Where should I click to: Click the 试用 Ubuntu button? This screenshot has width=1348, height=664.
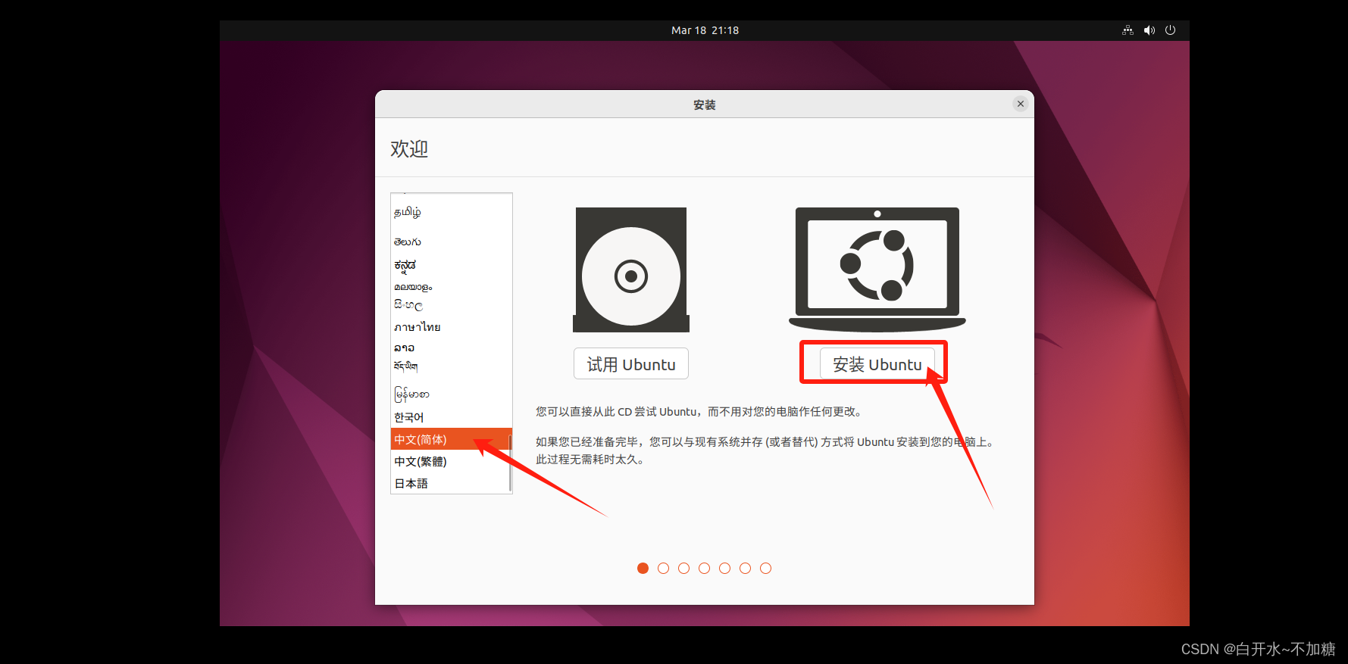coord(631,364)
